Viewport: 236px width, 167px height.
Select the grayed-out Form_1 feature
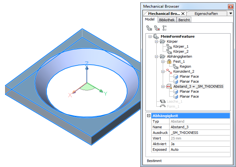click(174, 106)
